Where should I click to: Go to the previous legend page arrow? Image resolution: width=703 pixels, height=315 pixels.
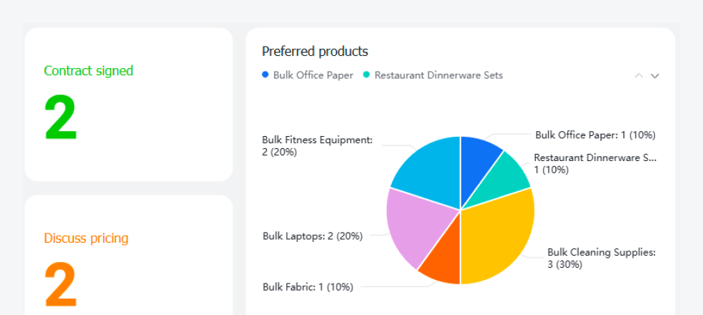point(639,76)
